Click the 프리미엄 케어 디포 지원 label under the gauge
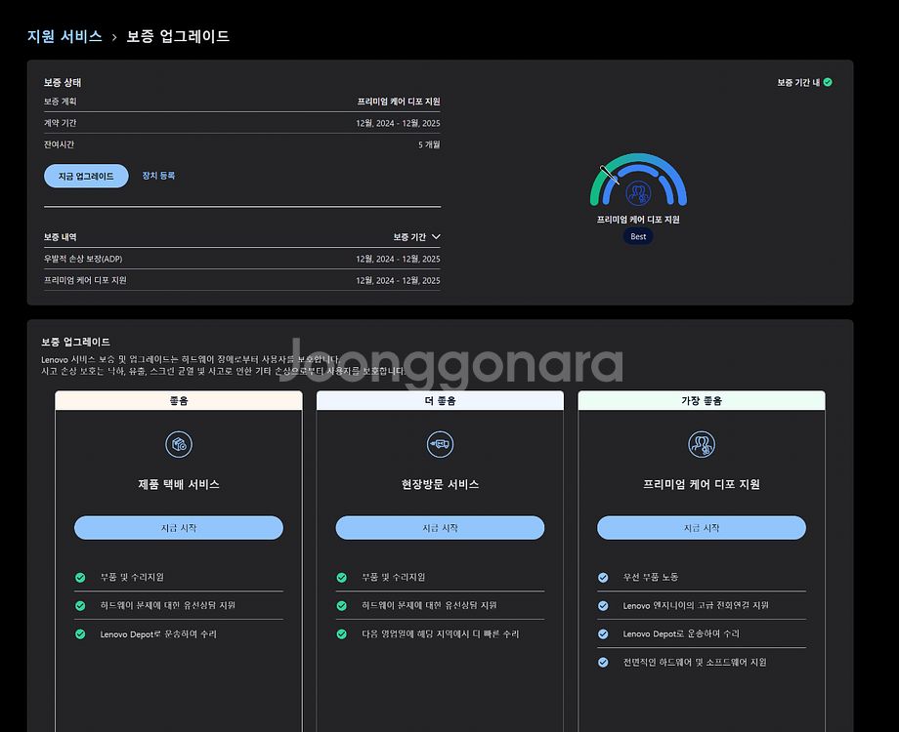899x732 pixels. 638,220
